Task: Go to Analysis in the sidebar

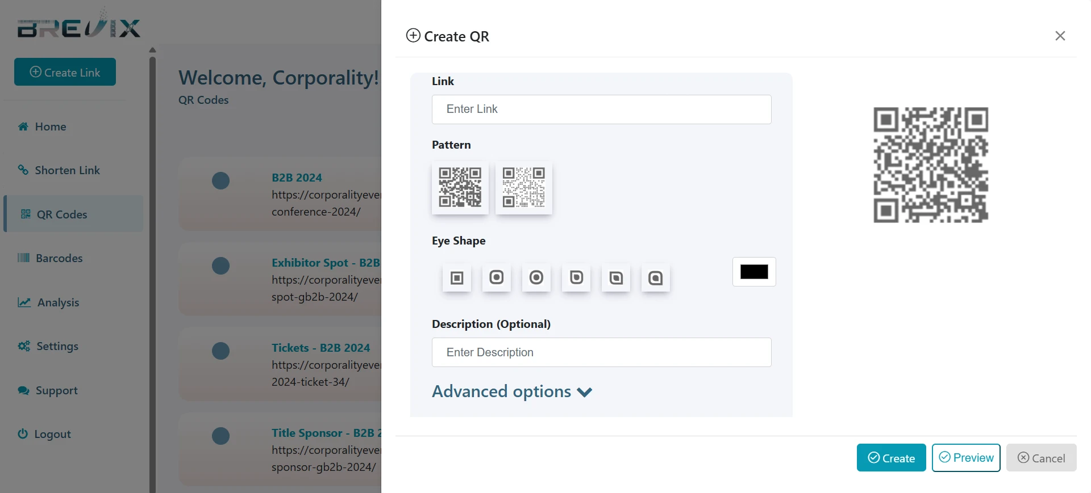Action: pos(58,302)
